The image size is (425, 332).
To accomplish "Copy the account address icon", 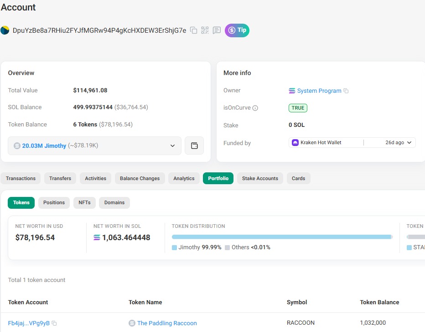I will click(x=193, y=30).
